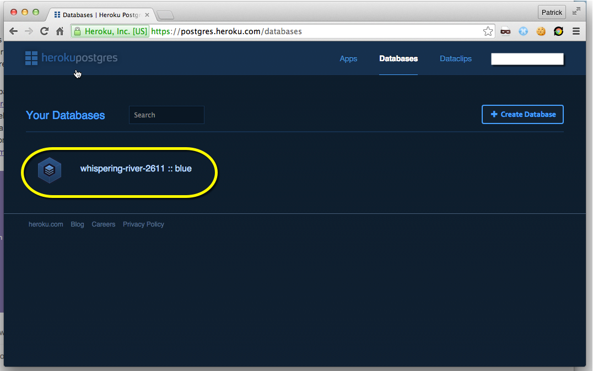Open the Patrick profile button
The height and width of the screenshot is (371, 593).
coord(552,13)
